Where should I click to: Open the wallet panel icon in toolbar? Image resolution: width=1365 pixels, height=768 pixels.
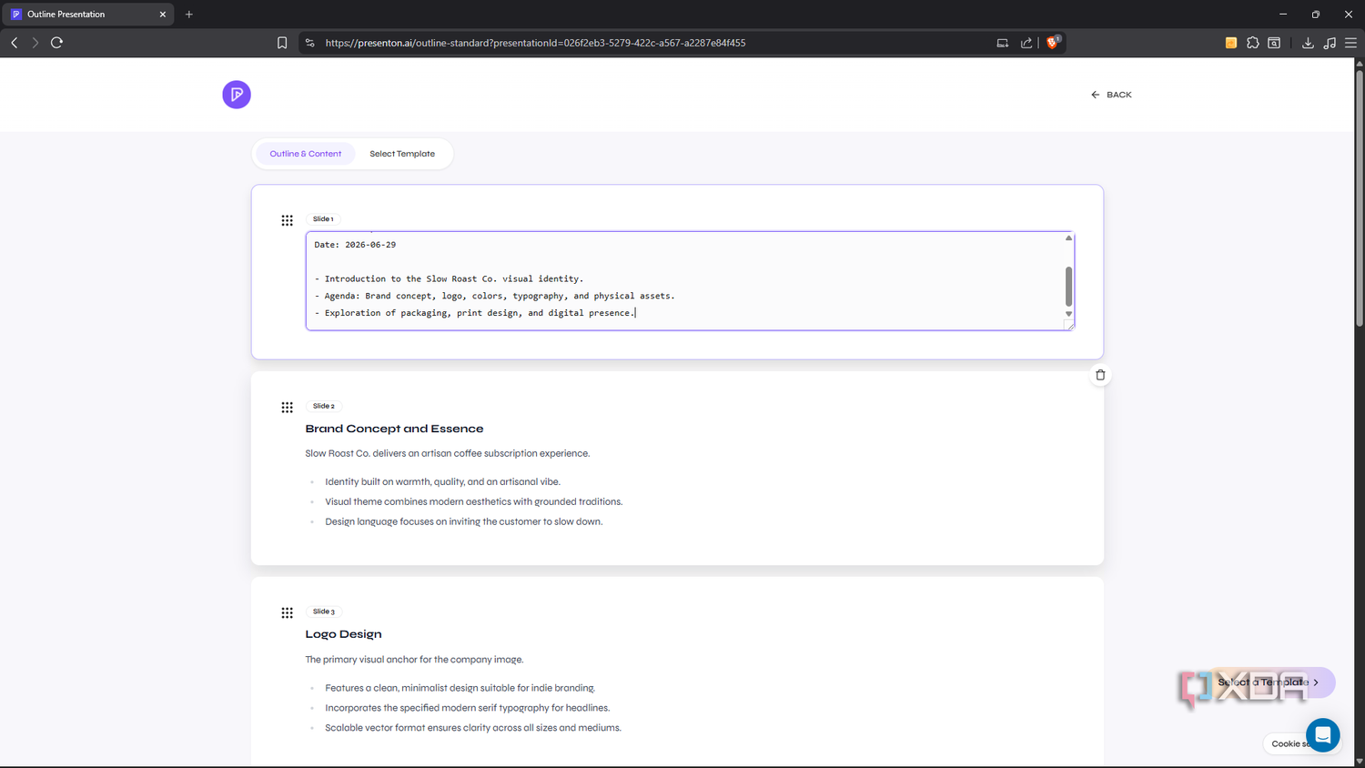[1274, 43]
